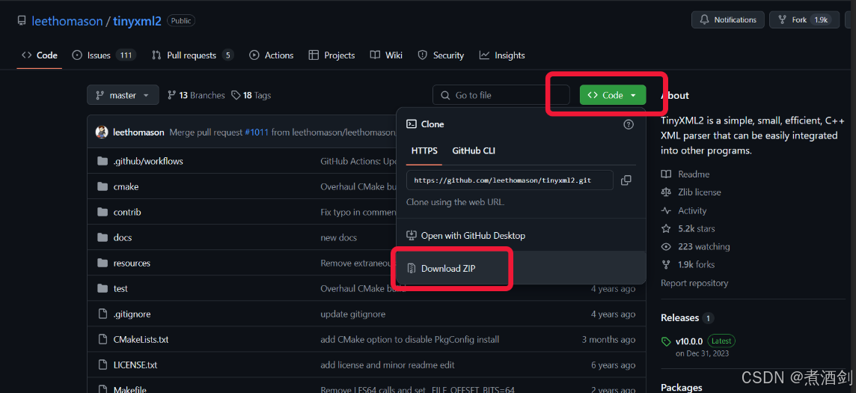Open the Code tab
This screenshot has height=393, width=856.
(40, 55)
